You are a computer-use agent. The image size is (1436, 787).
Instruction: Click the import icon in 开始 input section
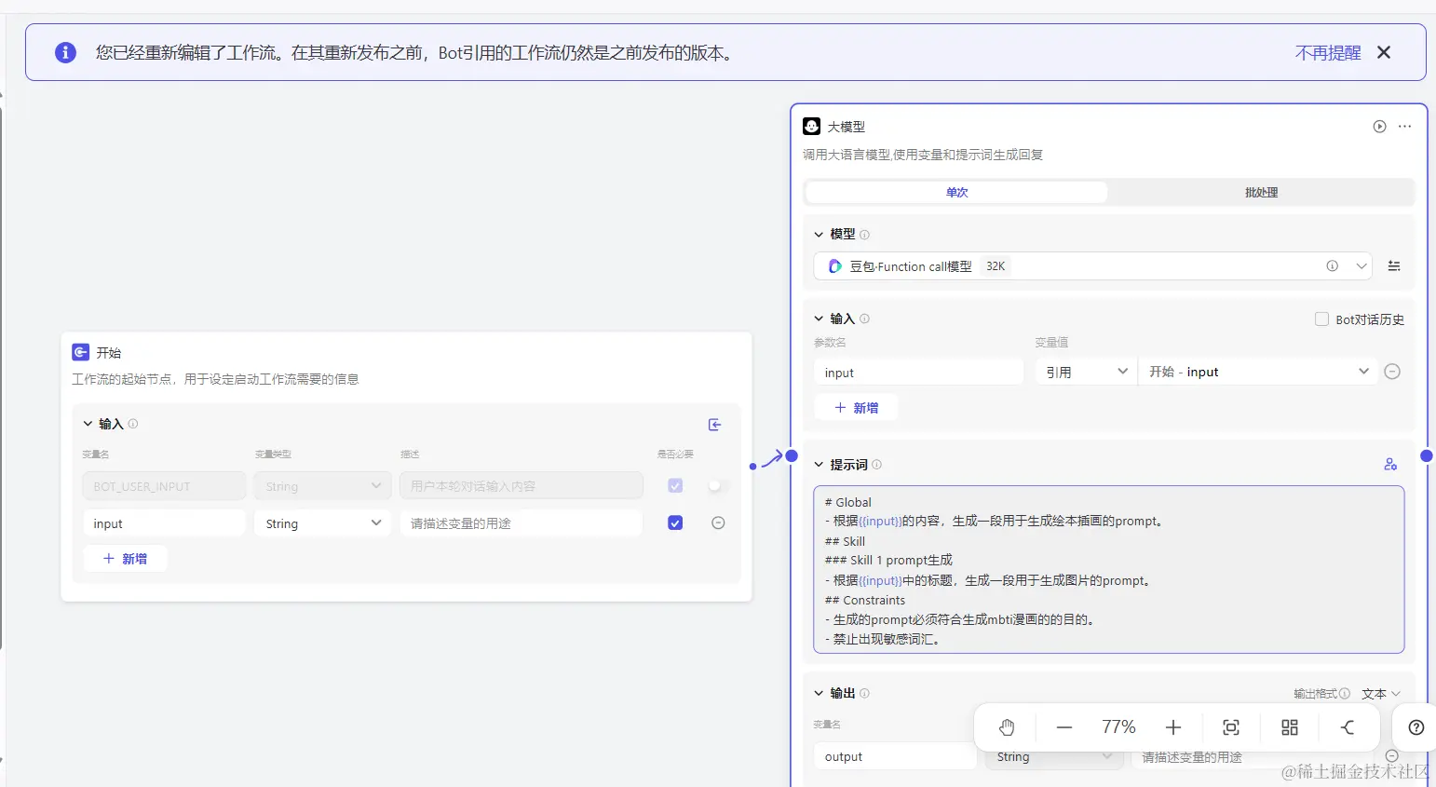coord(715,425)
